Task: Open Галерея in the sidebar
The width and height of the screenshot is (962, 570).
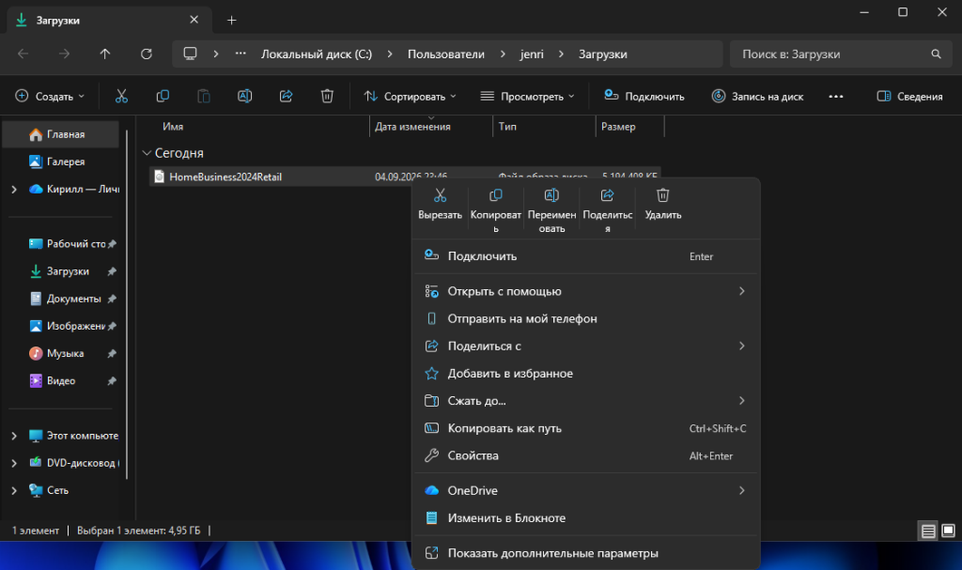Action: click(61, 162)
